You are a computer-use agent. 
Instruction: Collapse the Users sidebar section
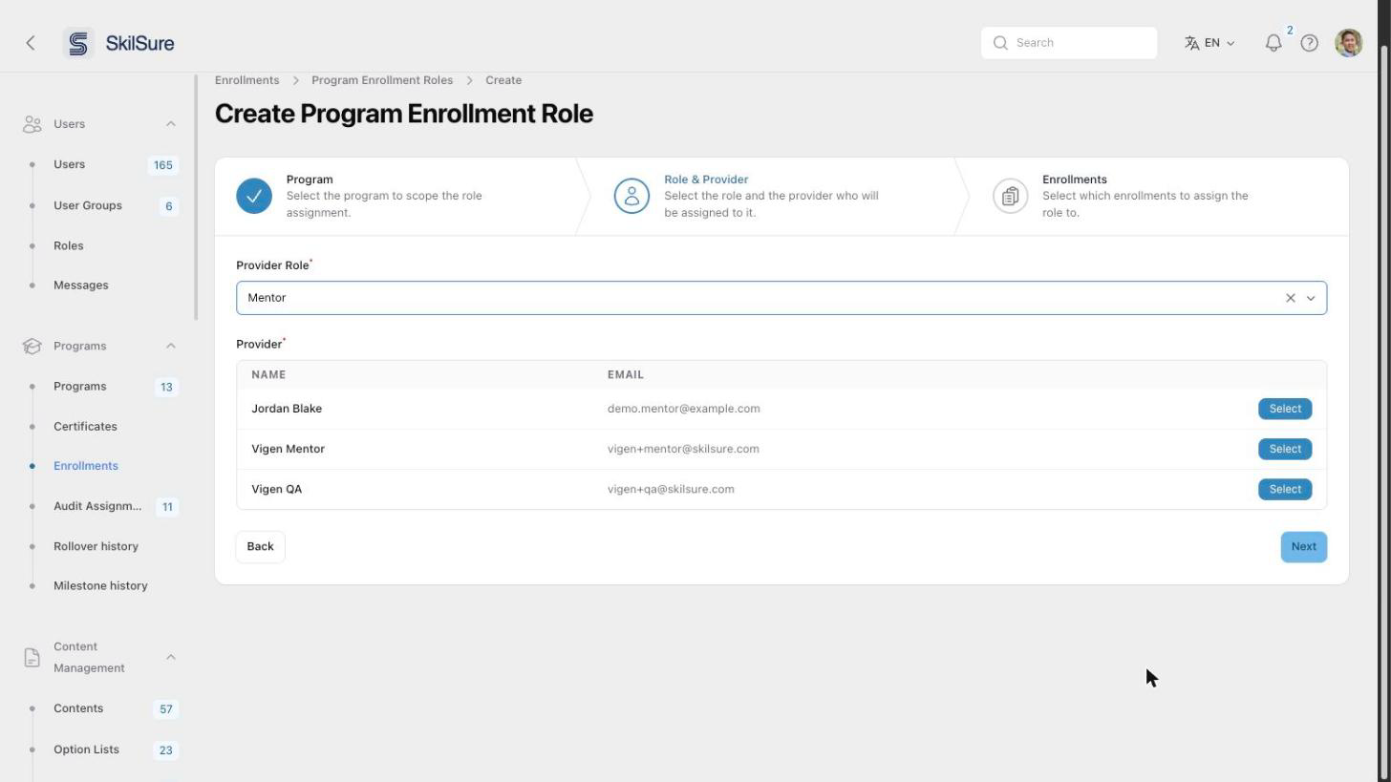[x=171, y=124]
